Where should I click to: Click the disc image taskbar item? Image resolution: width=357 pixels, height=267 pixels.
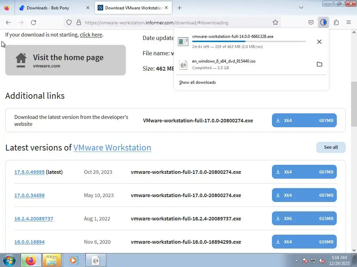[96, 260]
